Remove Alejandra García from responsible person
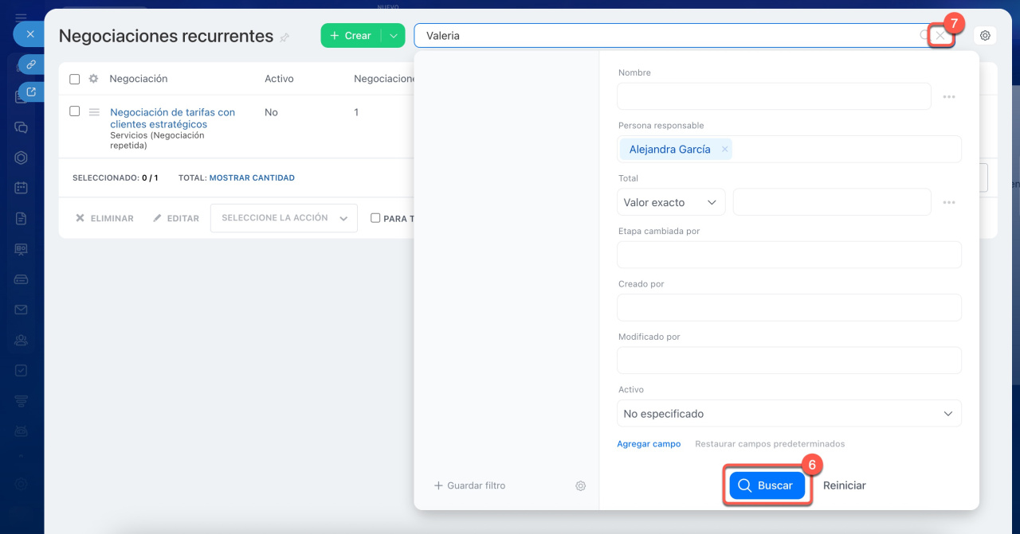1020x534 pixels. [x=724, y=149]
